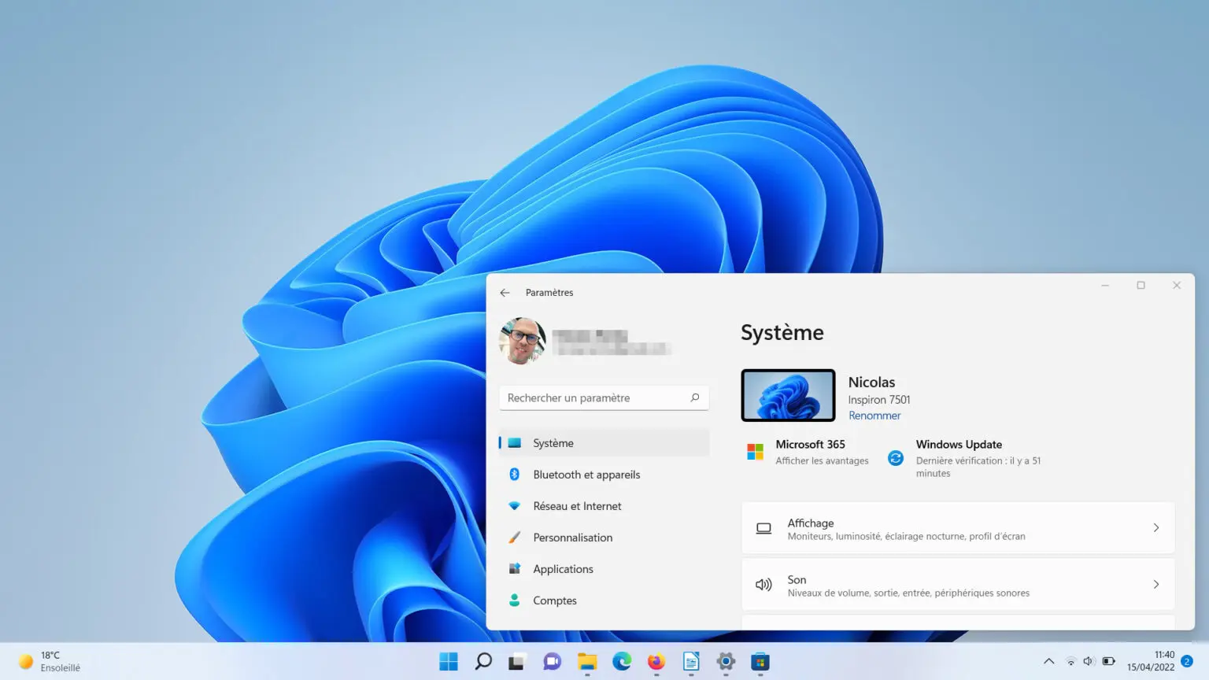Select Comptes in the sidebar
This screenshot has height=680, width=1209.
pos(555,601)
